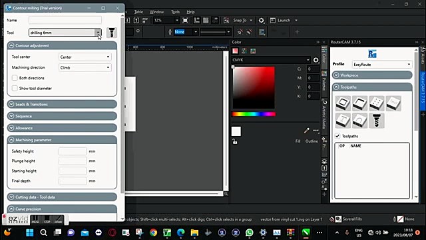Select the T-letter toolpath icon
This screenshot has height=240, width=426.
[x=343, y=121]
